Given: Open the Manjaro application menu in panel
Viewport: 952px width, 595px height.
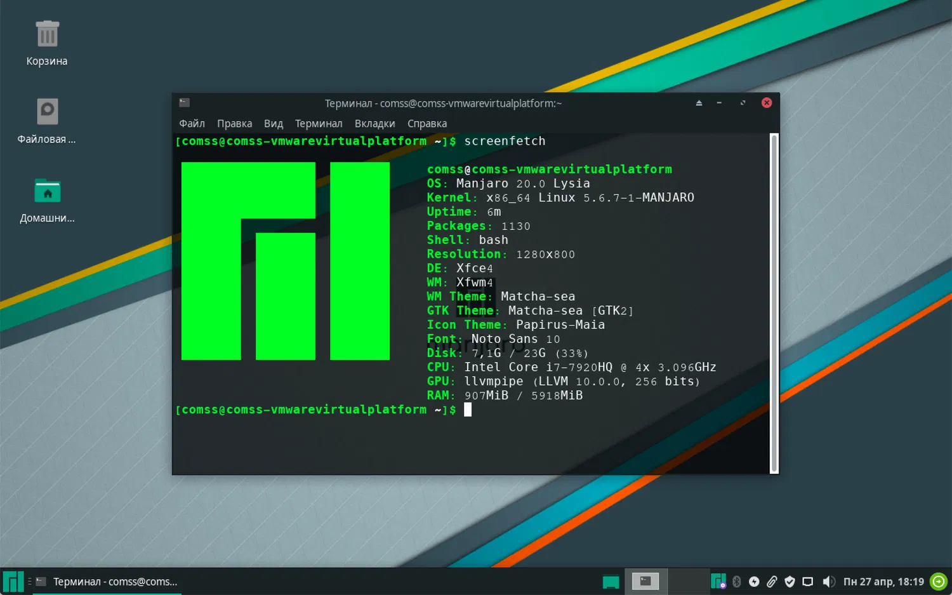Looking at the screenshot, I should tap(13, 582).
